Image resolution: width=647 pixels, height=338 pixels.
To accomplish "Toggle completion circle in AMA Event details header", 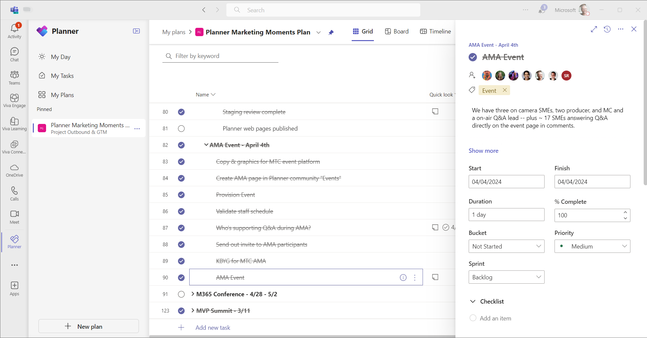I will [x=473, y=57].
